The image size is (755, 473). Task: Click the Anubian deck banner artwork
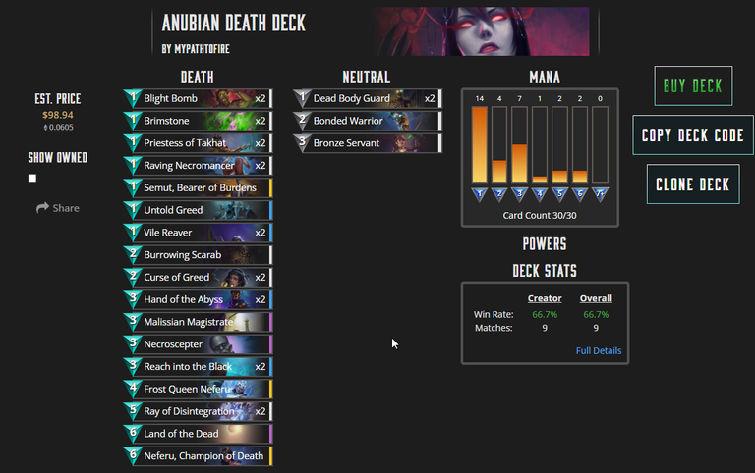tap(480, 31)
